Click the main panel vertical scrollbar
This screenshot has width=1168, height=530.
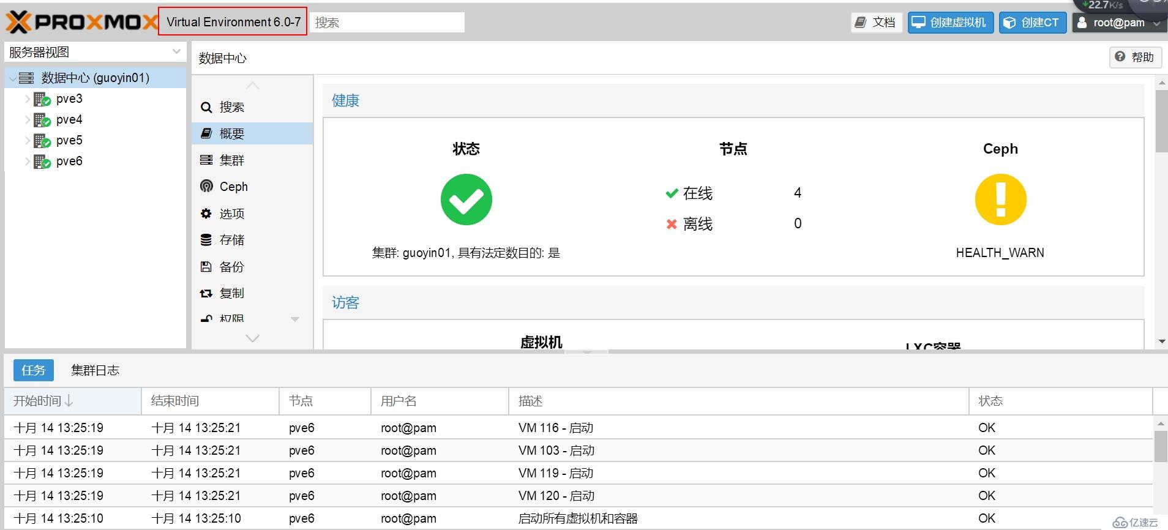pyautogui.click(x=1161, y=121)
